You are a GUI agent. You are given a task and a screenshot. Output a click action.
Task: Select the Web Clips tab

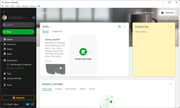(x=47, y=89)
